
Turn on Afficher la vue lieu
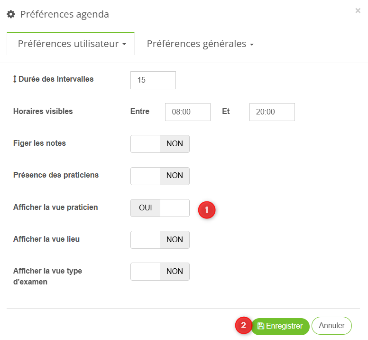click(160, 240)
